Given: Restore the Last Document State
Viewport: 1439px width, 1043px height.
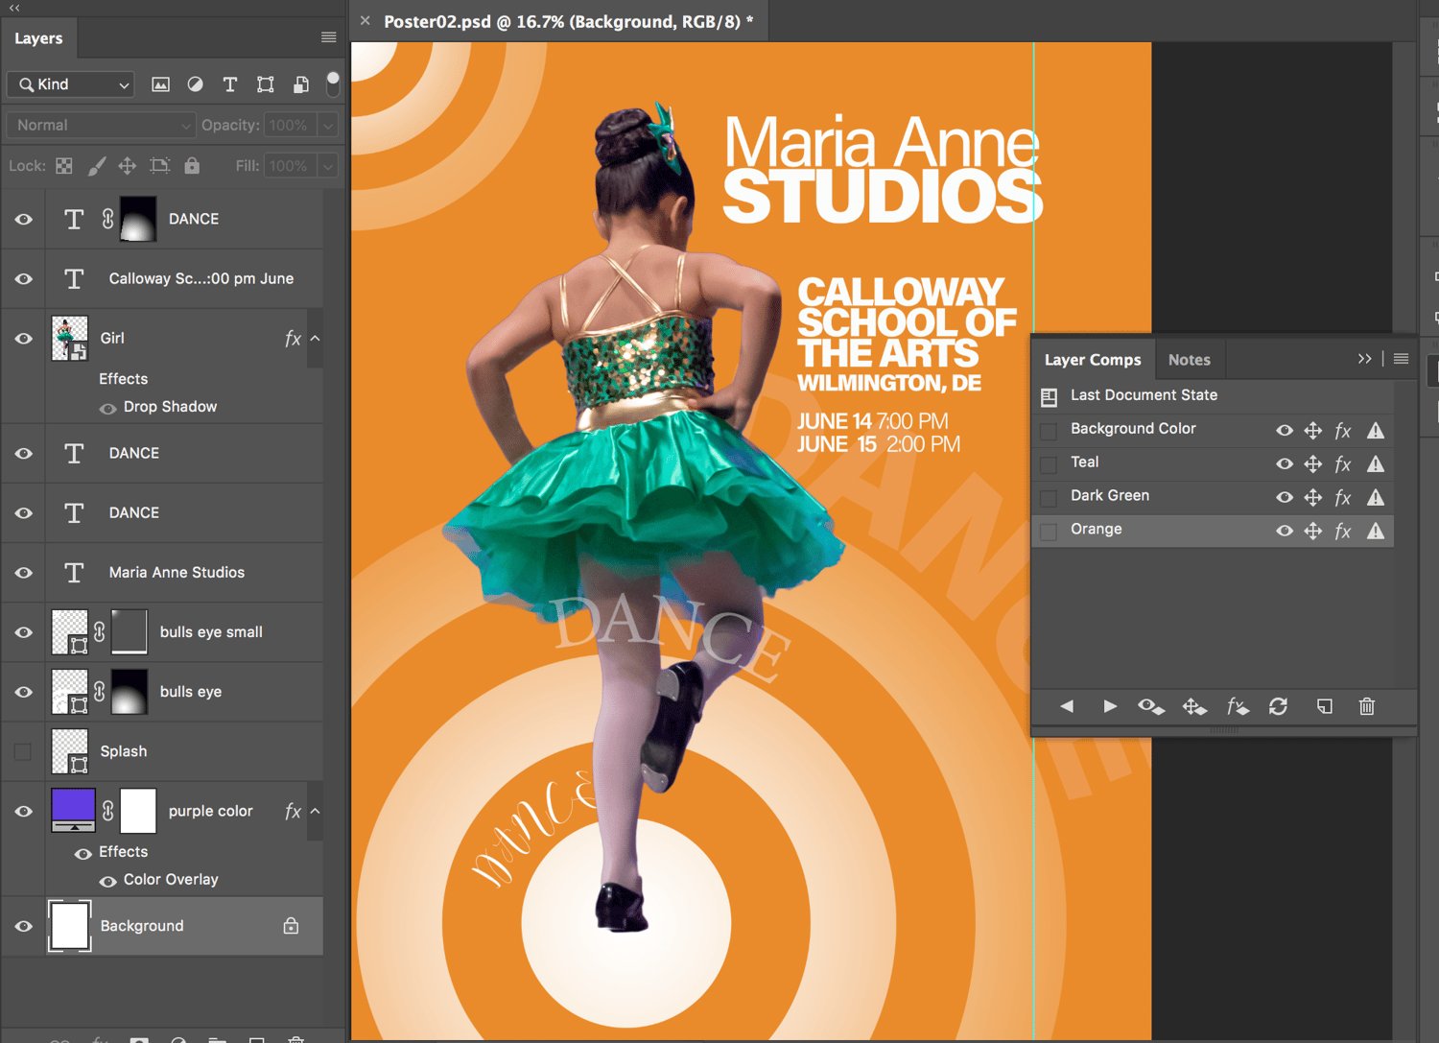Looking at the screenshot, I should pyautogui.click(x=1144, y=395).
